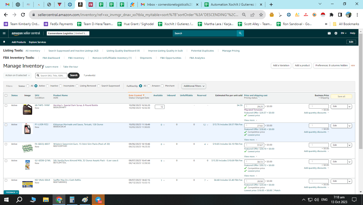Open Preferences: 8 columns hidden
363x205 pixels.
point(332,65)
